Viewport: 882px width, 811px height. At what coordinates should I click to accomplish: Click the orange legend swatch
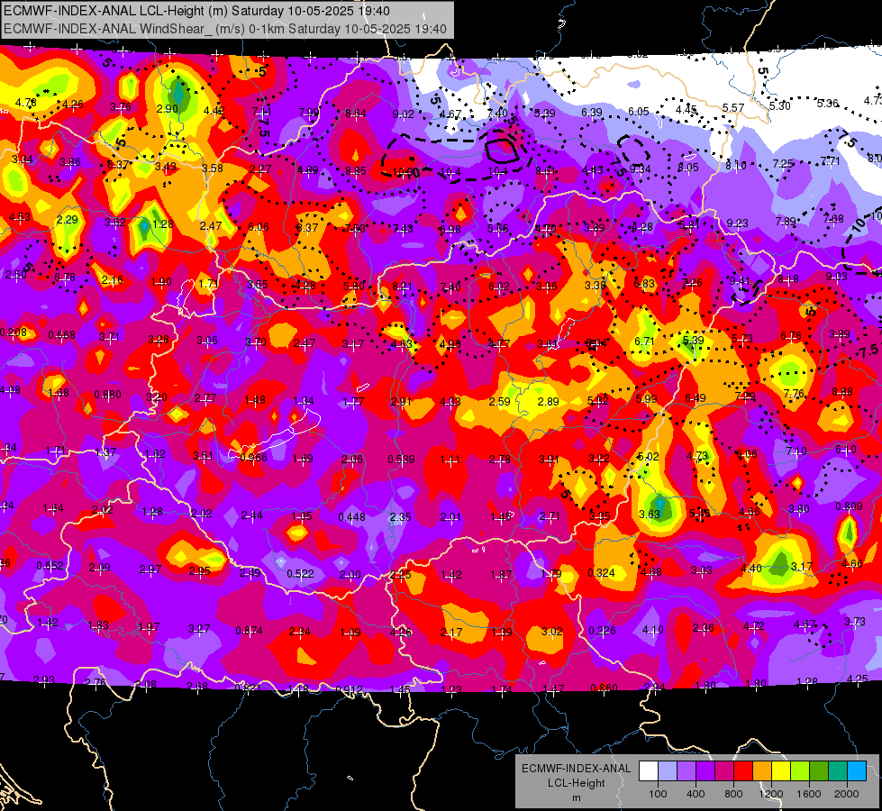tap(761, 771)
